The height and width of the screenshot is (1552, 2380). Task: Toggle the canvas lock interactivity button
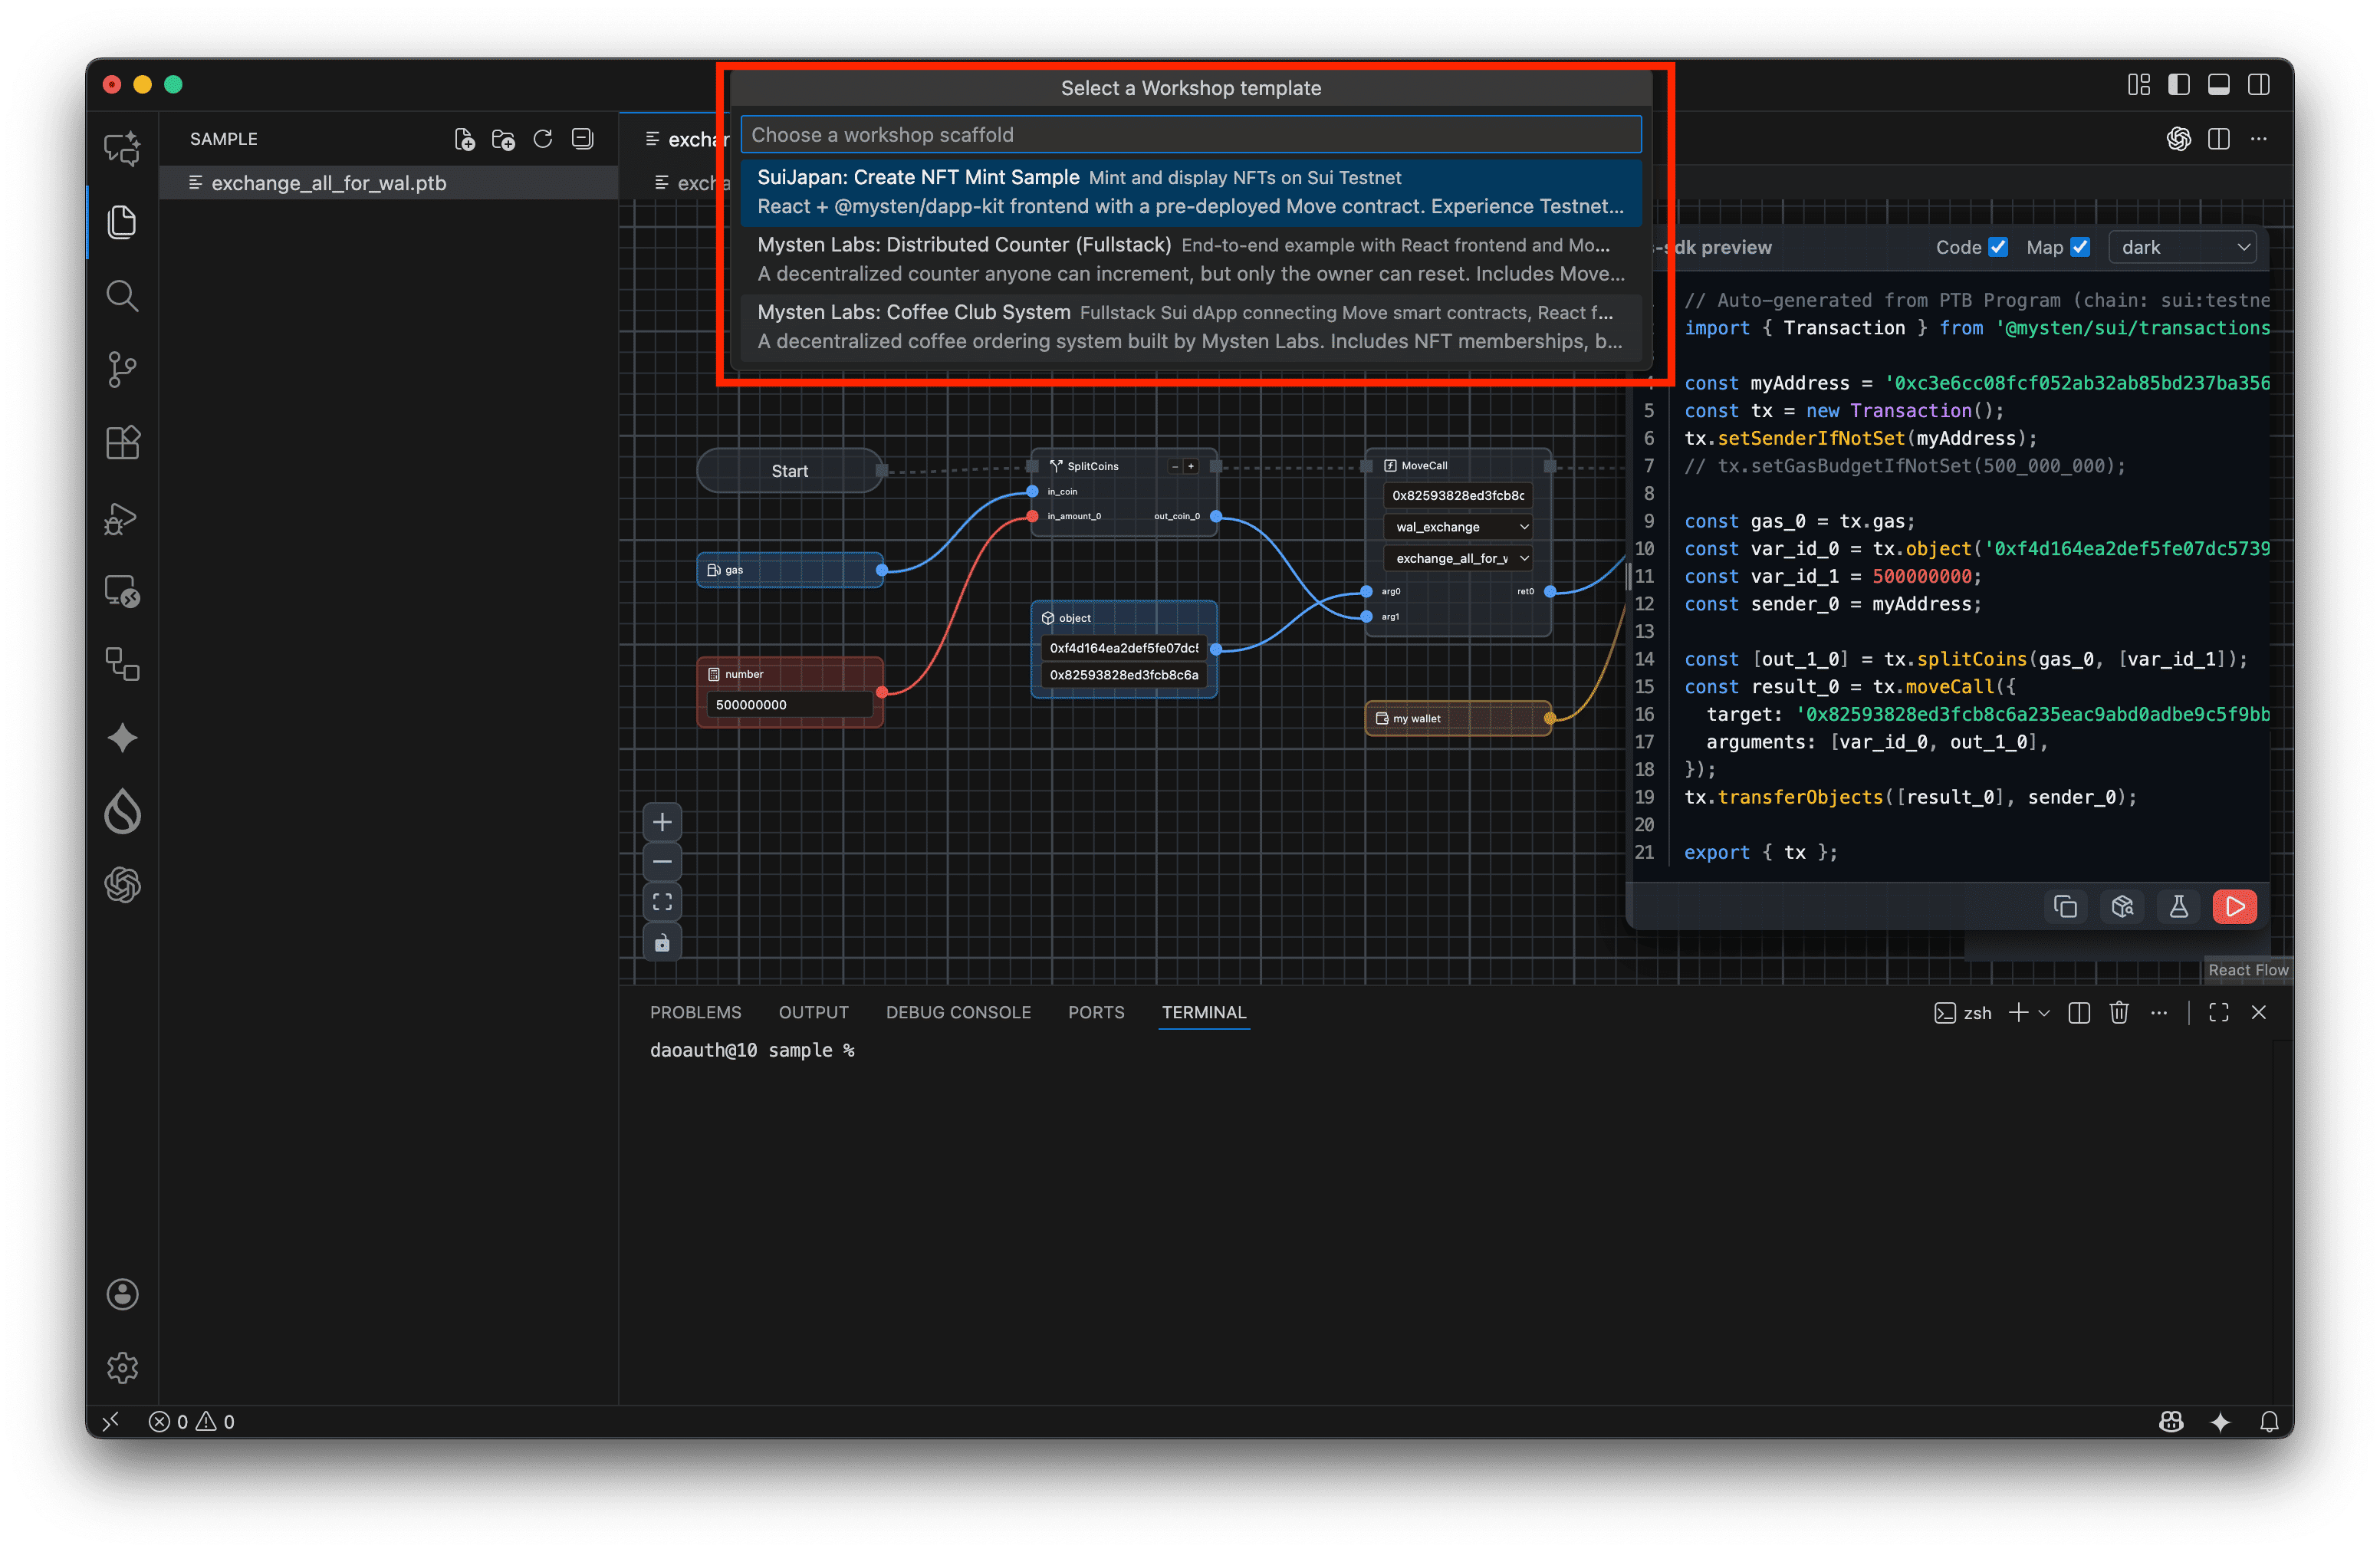[662, 943]
